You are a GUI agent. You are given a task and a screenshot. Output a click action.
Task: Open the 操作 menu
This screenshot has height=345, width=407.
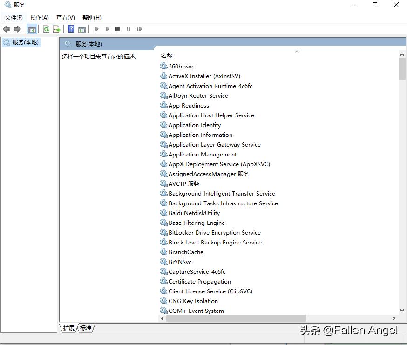pyautogui.click(x=39, y=17)
